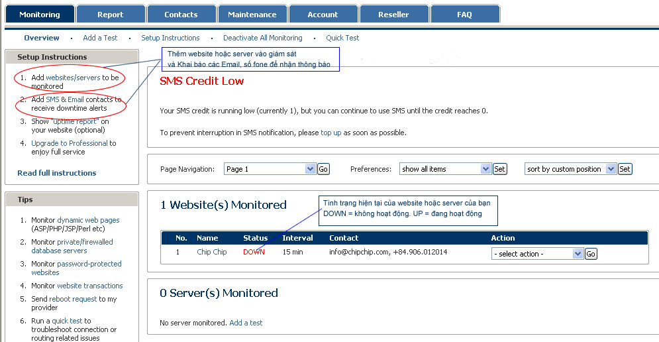Follow the websites/servers link
The image size is (659, 342).
[x=73, y=78]
